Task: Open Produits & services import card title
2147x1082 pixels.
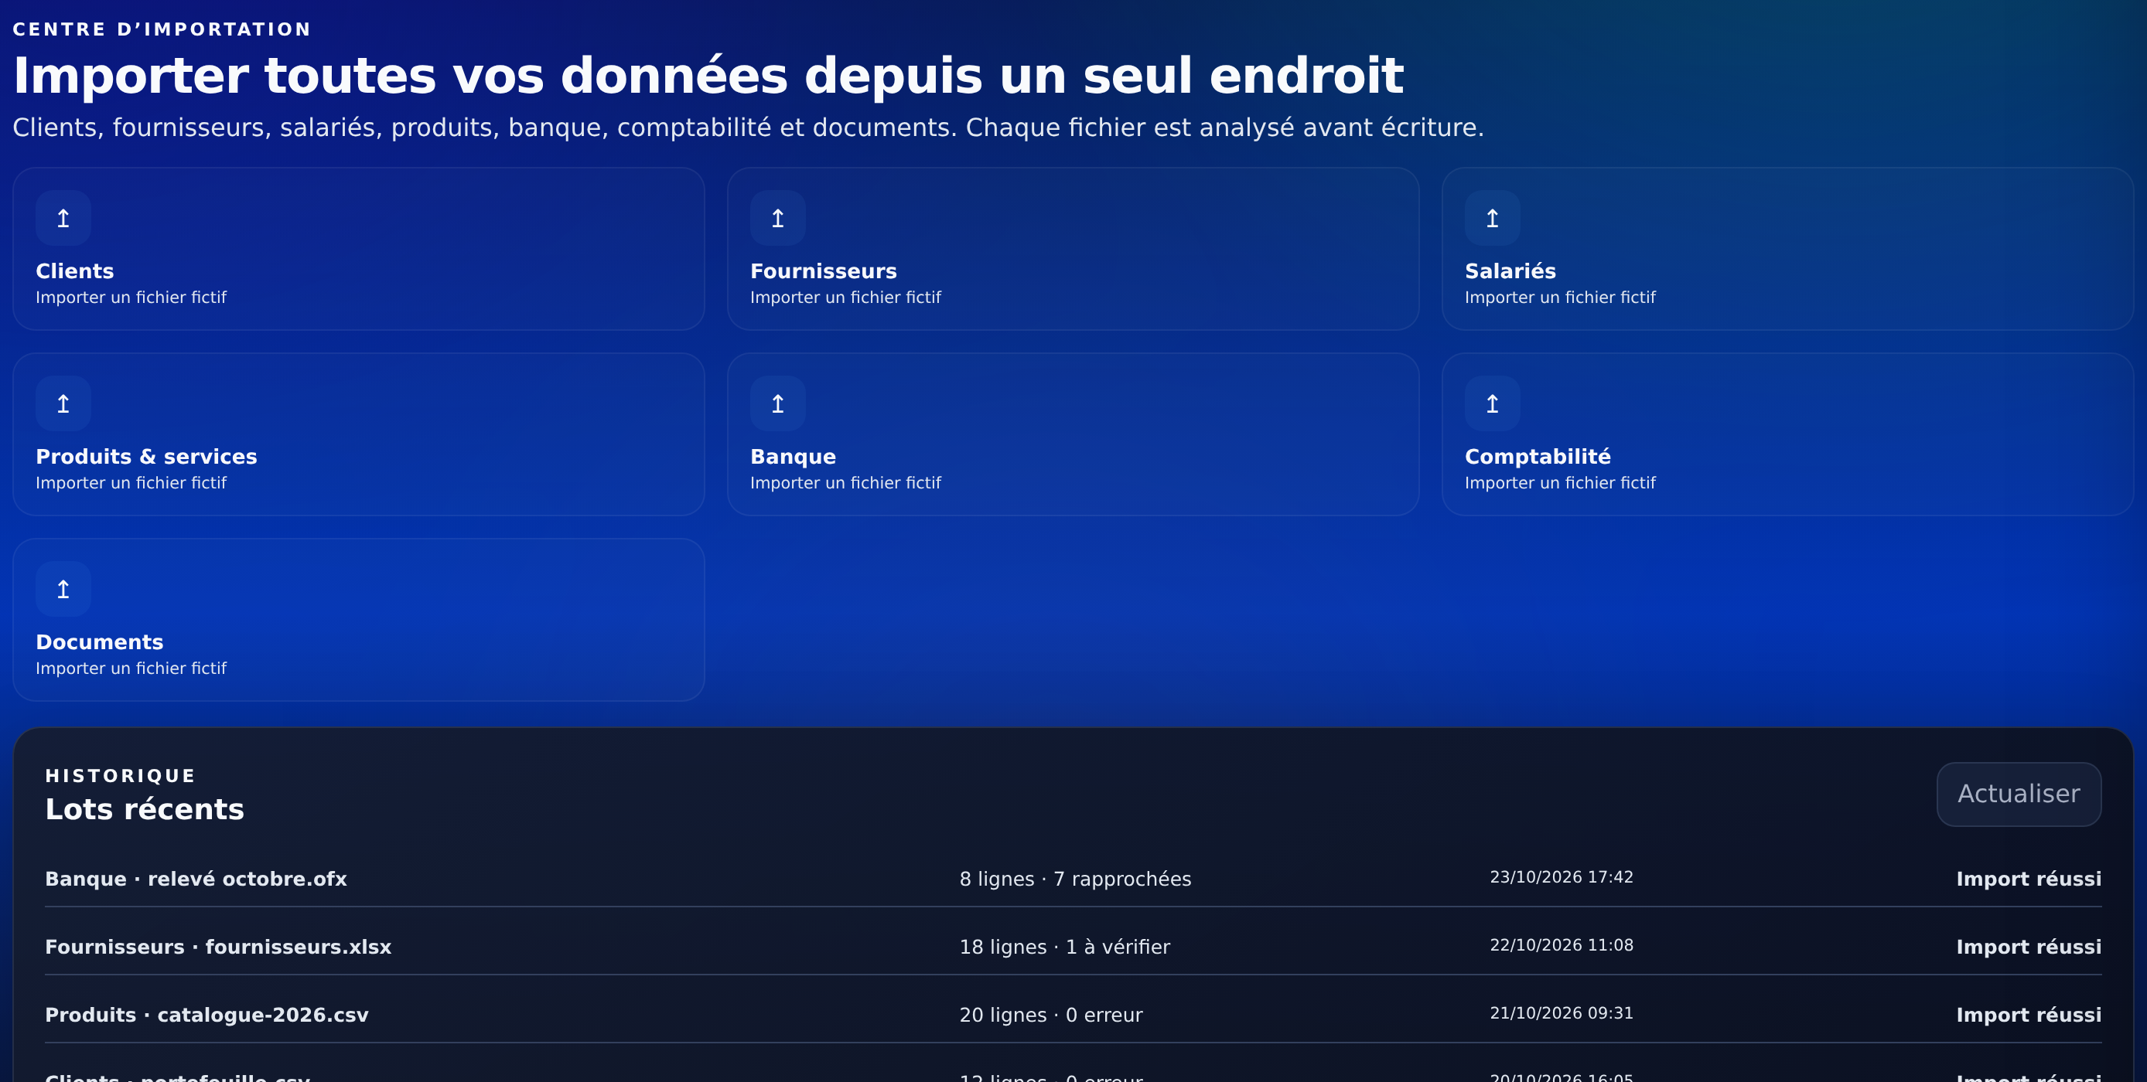Action: click(147, 458)
